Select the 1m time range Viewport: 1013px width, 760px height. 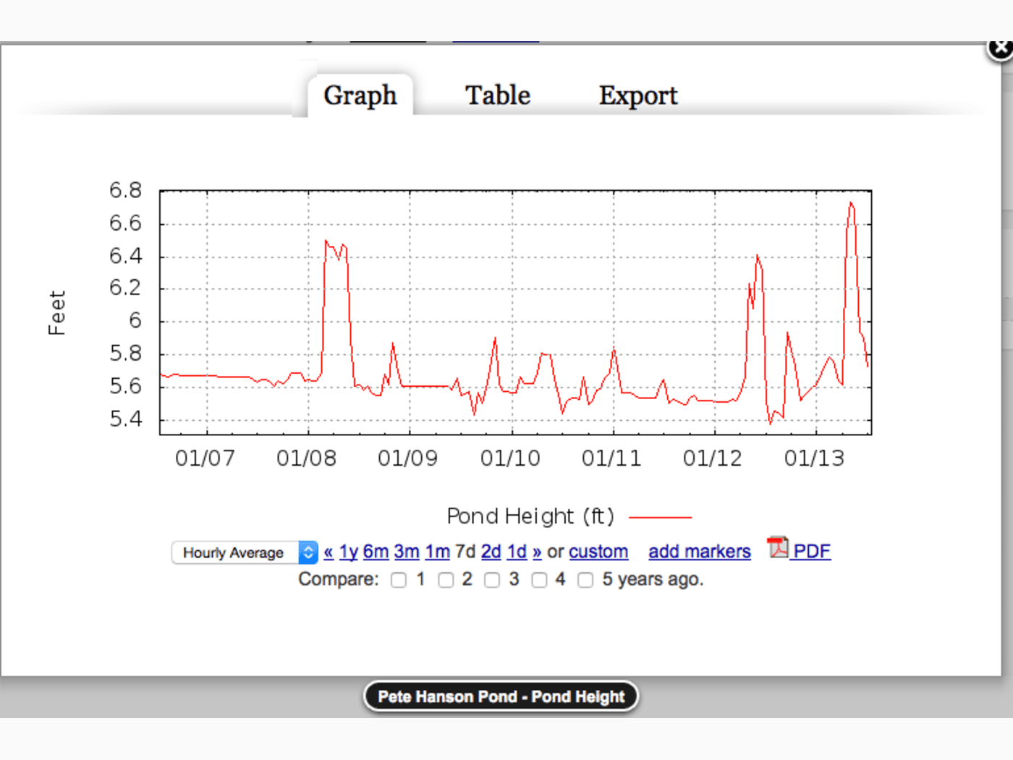(x=438, y=552)
